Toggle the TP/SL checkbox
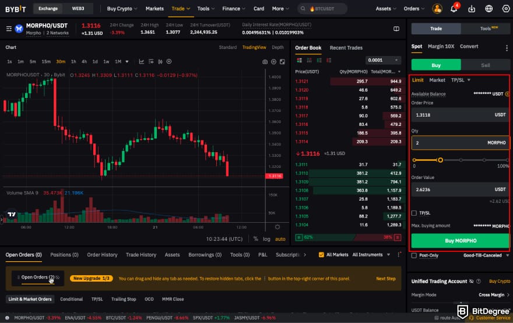Viewport: 513px width, 323px height. click(414, 213)
